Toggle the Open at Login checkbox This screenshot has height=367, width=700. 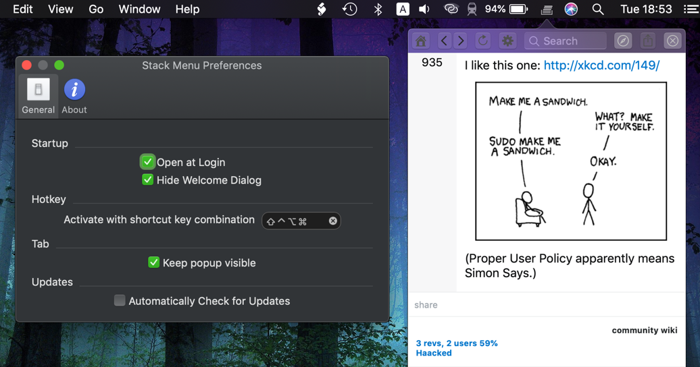pos(147,162)
